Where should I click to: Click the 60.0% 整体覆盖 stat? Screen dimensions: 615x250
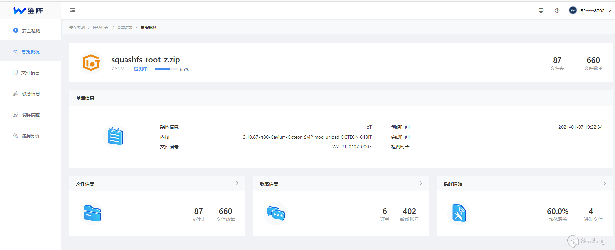[558, 214]
